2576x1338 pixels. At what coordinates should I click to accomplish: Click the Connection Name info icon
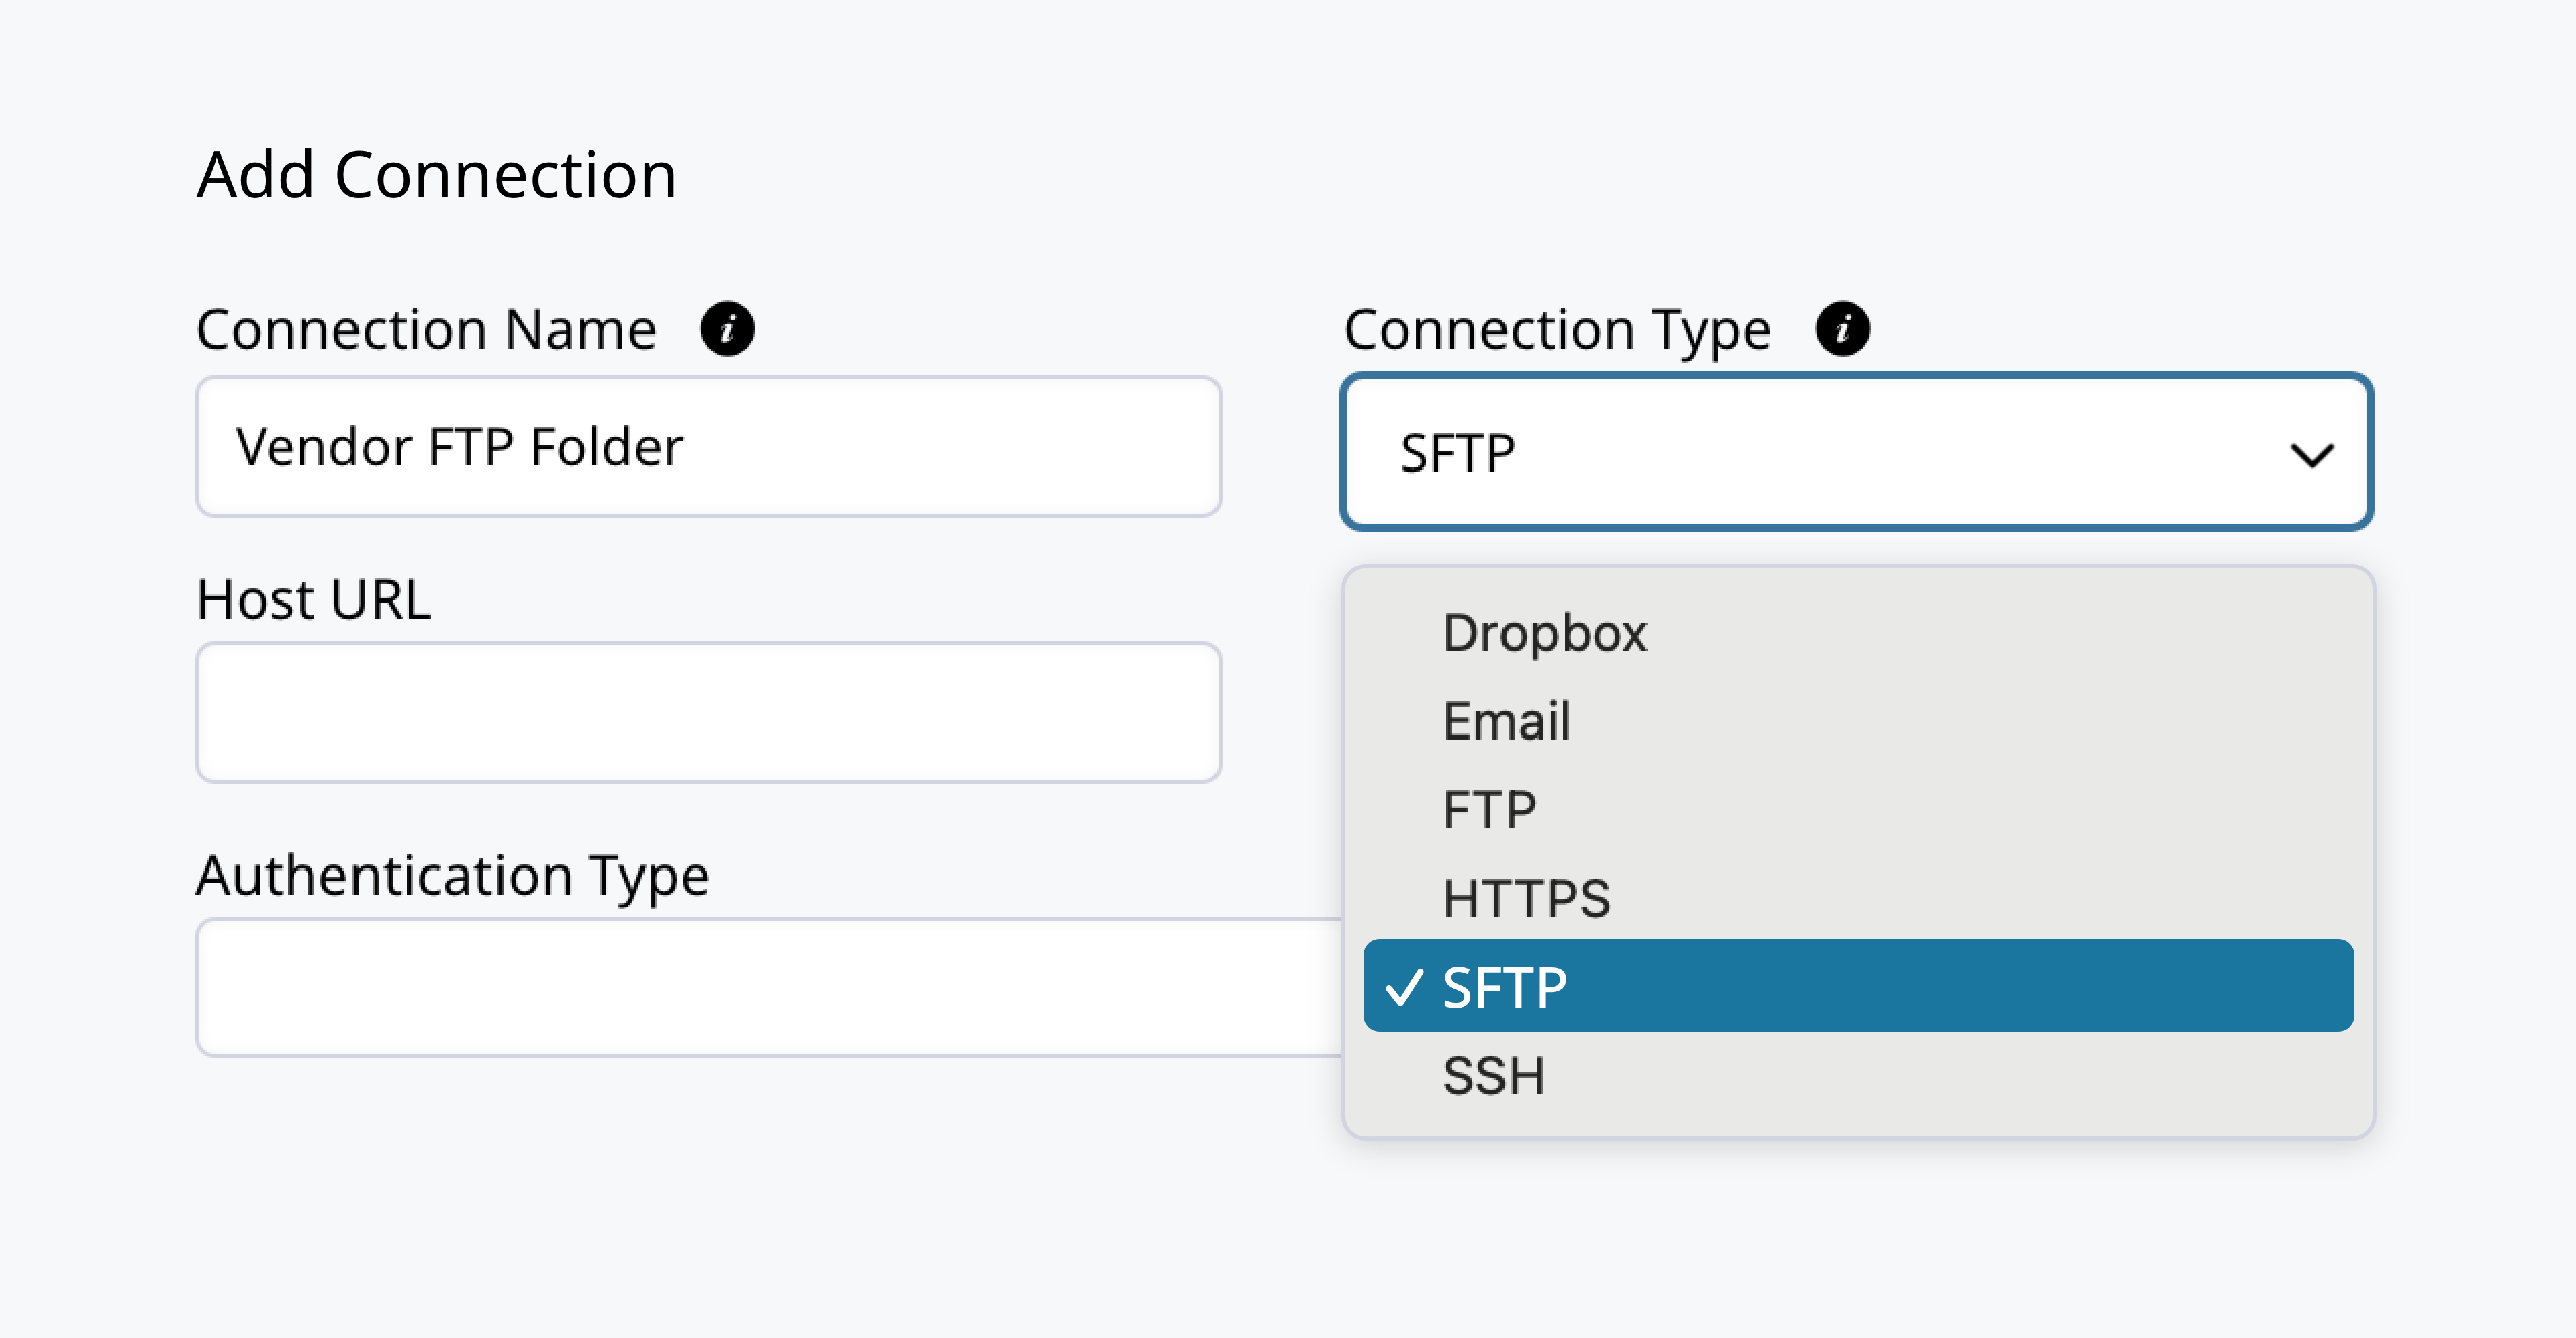tap(727, 328)
